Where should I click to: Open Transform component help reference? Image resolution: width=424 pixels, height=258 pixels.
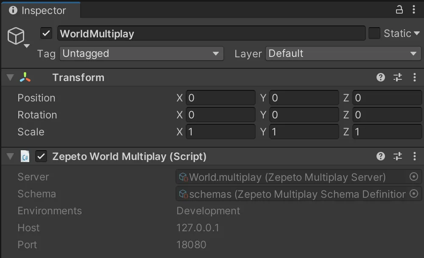point(381,77)
